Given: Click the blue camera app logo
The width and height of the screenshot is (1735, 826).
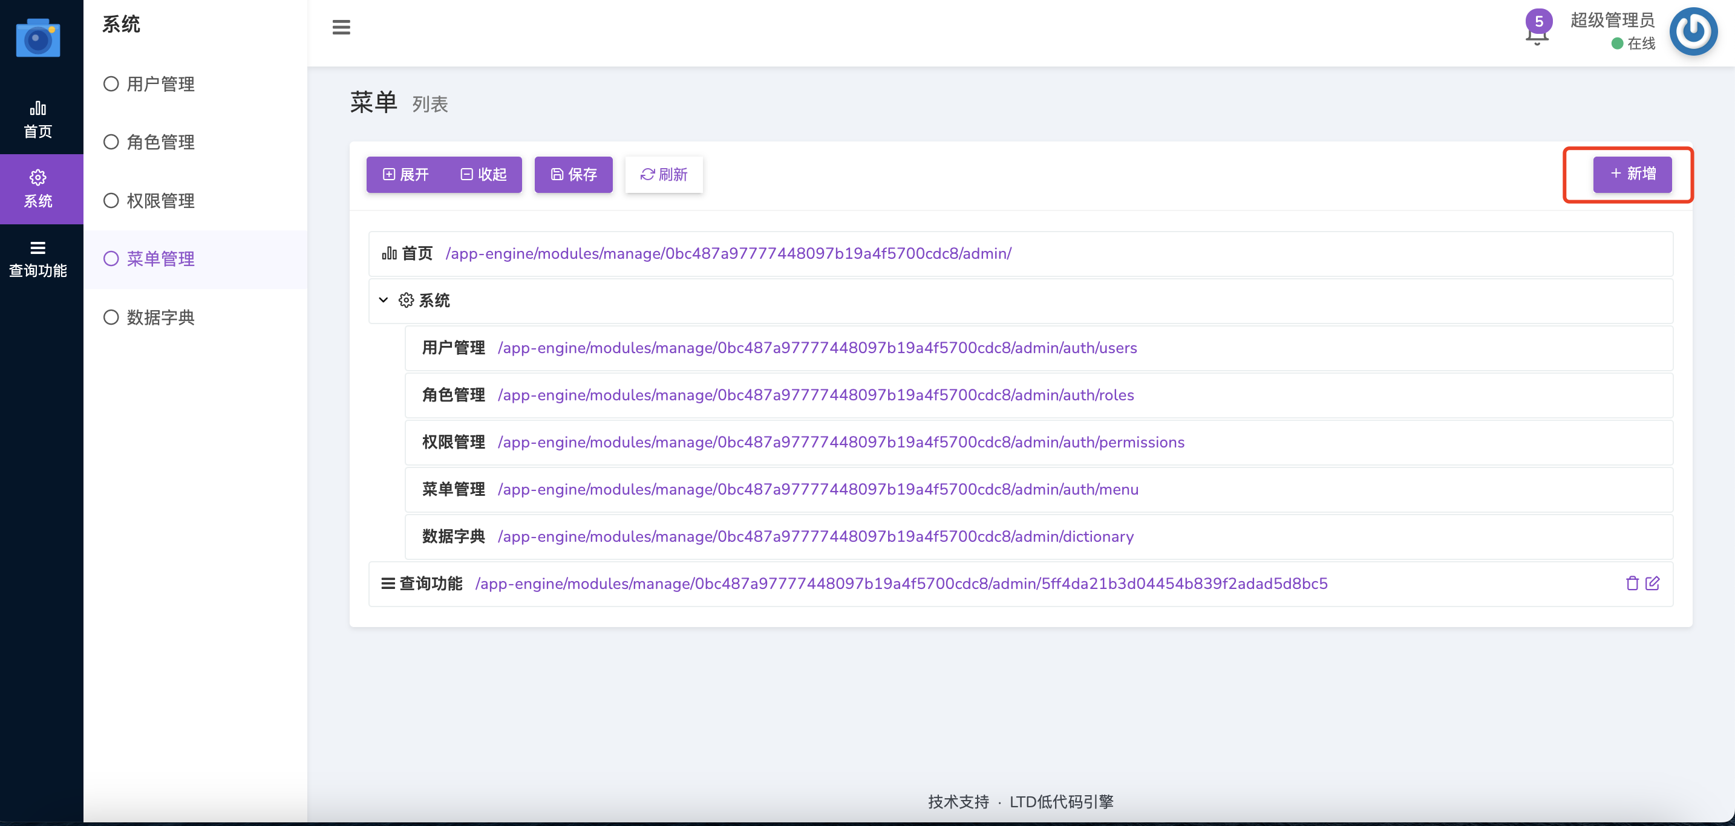Looking at the screenshot, I should (38, 38).
